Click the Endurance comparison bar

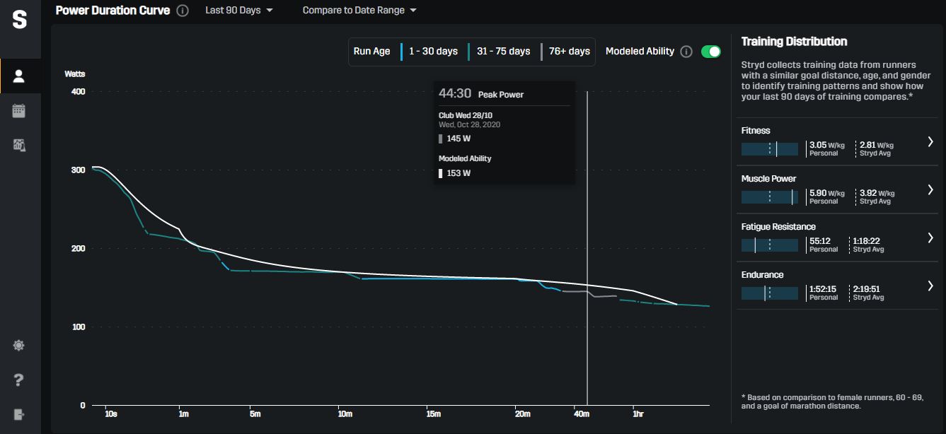pyautogui.click(x=770, y=293)
